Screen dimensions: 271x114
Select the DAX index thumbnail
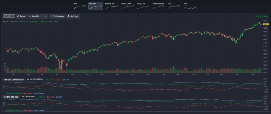click(175, 6)
